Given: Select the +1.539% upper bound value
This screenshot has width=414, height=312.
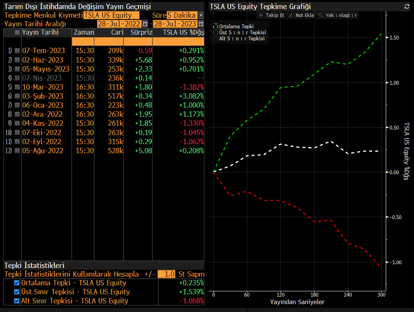Looking at the screenshot, I should click(192, 292).
